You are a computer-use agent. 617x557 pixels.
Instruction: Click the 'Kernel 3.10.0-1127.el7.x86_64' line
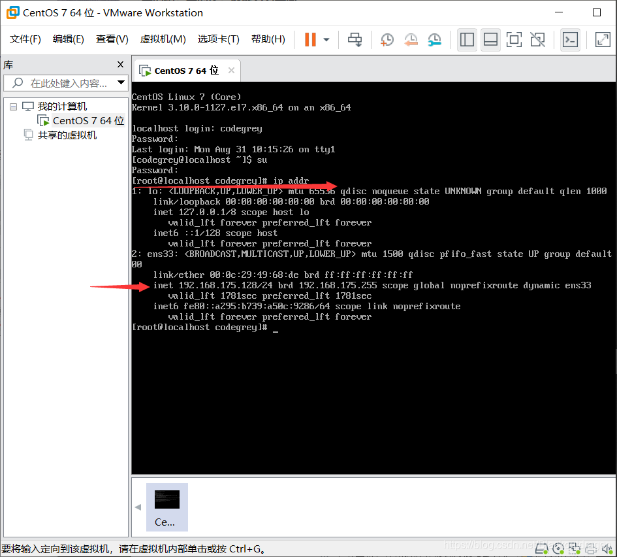[x=241, y=107]
